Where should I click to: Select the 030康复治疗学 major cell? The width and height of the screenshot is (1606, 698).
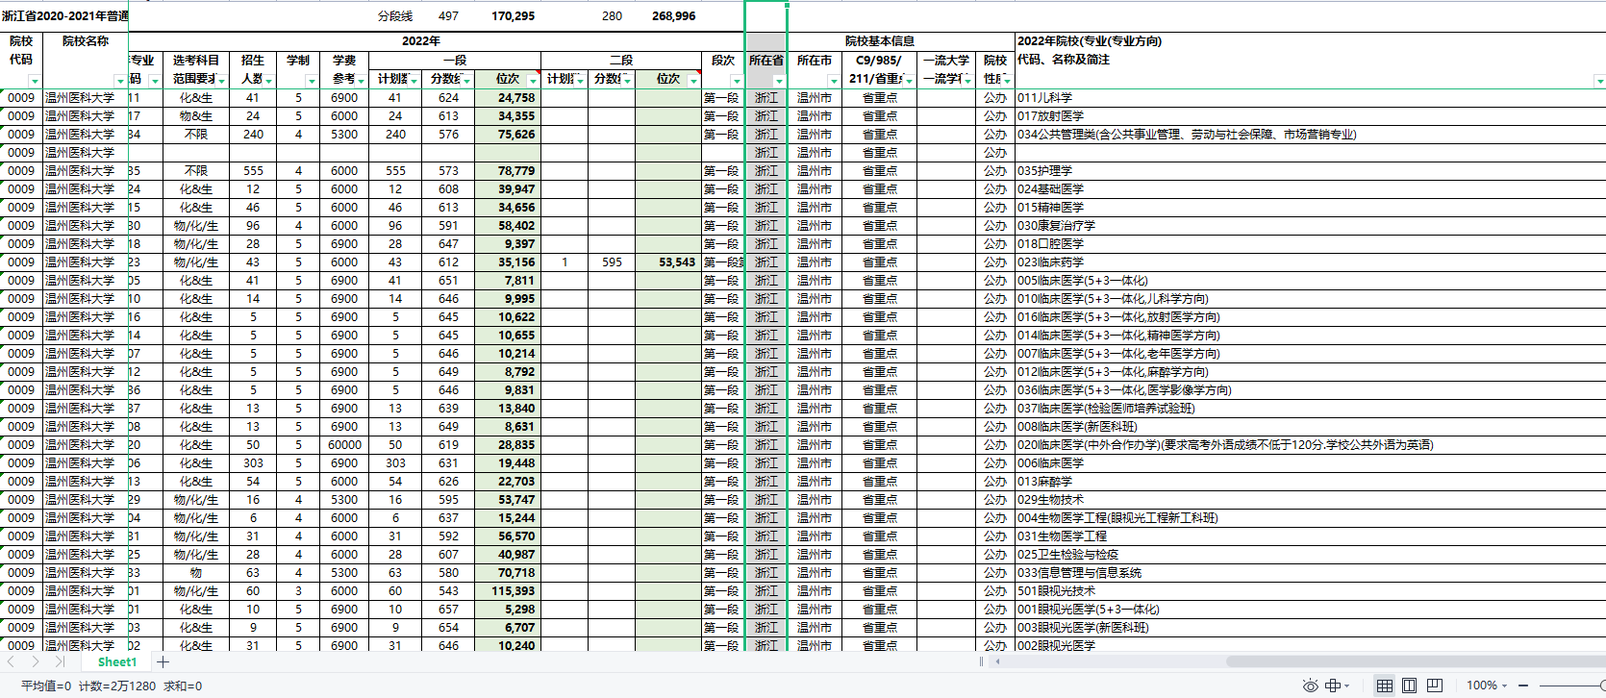1310,226
